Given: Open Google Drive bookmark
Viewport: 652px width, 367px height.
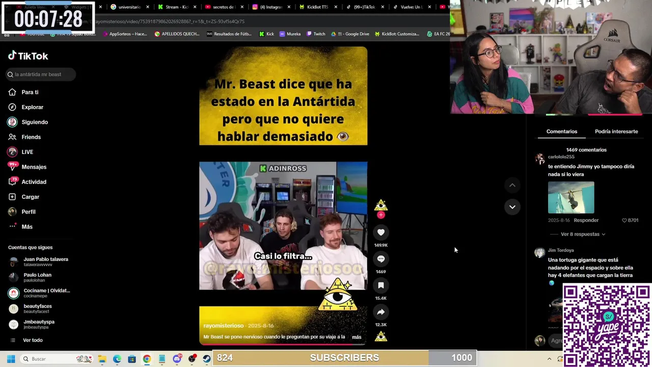Looking at the screenshot, I should point(350,34).
